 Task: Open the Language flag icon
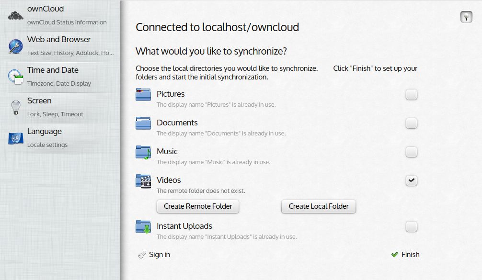[16, 138]
